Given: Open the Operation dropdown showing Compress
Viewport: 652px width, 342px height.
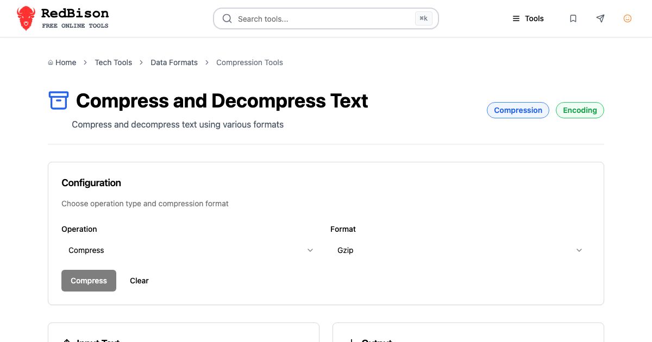Looking at the screenshot, I should pyautogui.click(x=190, y=250).
